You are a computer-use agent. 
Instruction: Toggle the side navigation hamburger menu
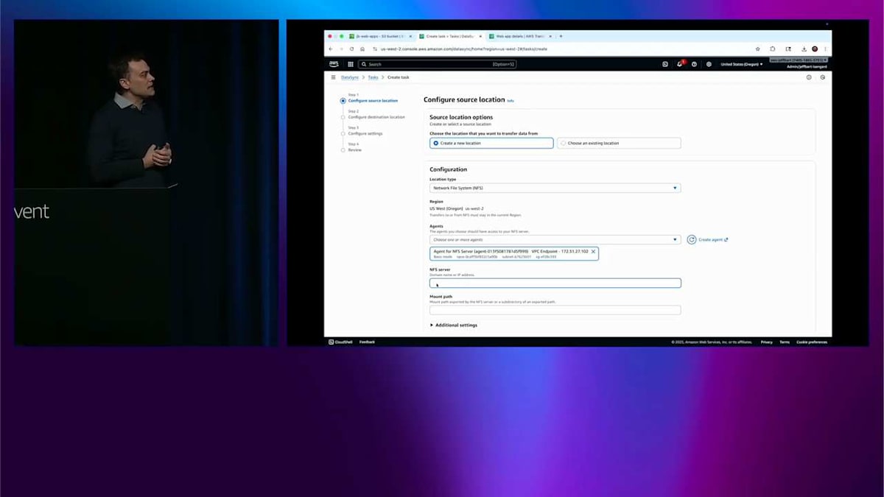333,77
